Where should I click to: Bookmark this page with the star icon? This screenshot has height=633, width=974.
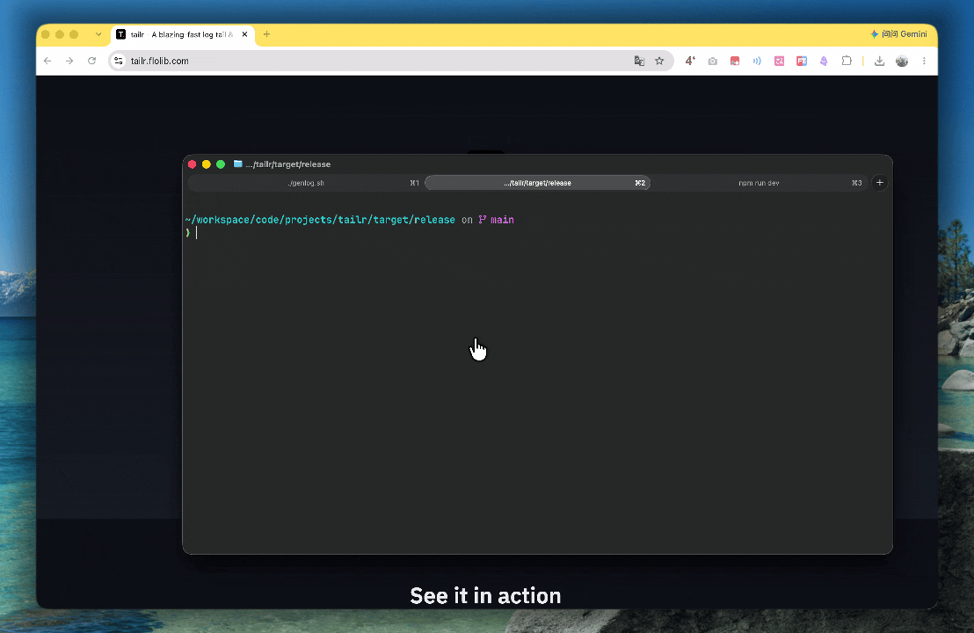659,61
